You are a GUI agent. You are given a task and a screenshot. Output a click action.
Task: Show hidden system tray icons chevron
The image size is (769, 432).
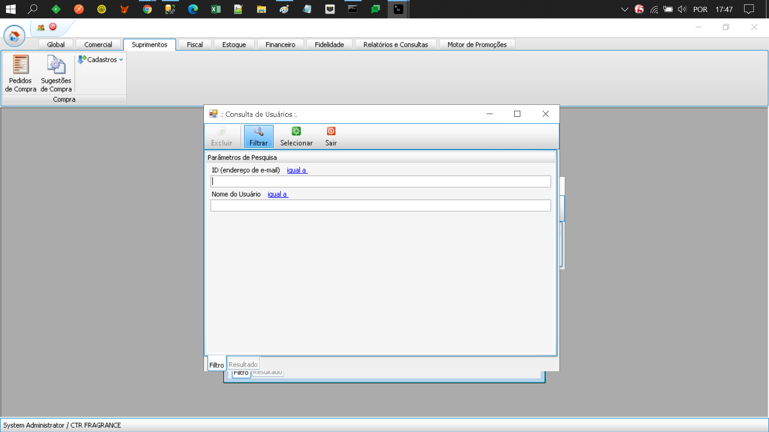click(624, 9)
